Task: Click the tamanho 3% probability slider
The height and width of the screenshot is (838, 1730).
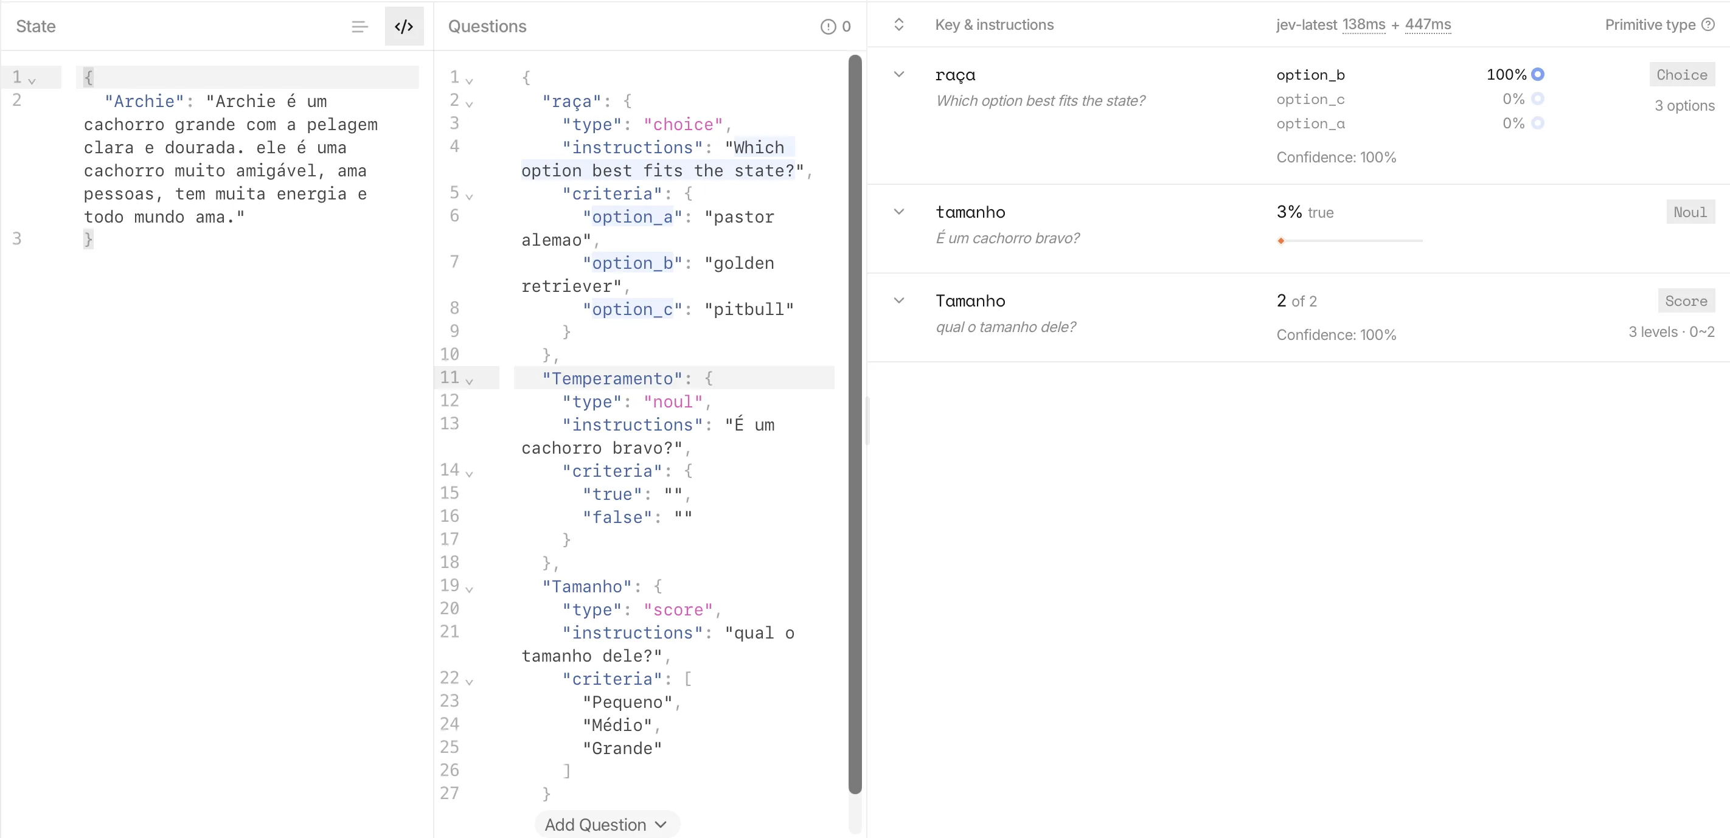Action: pos(1349,240)
